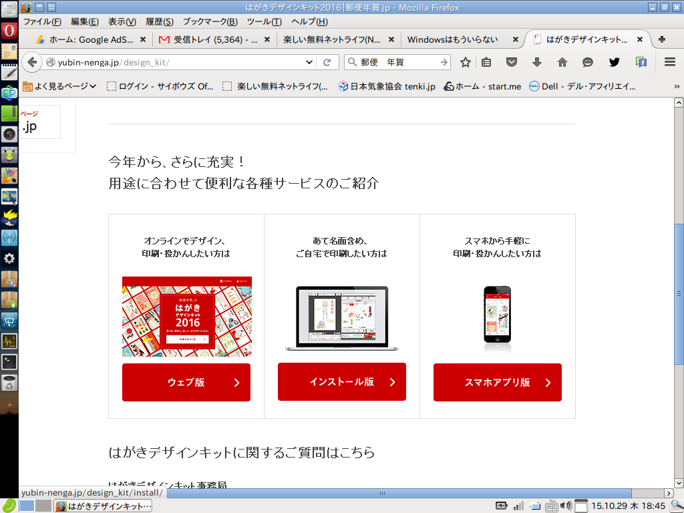Open the system settings gear in dock
684x513 pixels.
[x=9, y=259]
